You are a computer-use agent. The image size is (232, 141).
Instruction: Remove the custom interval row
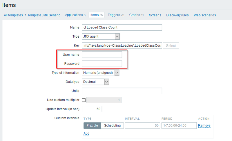[204, 125]
